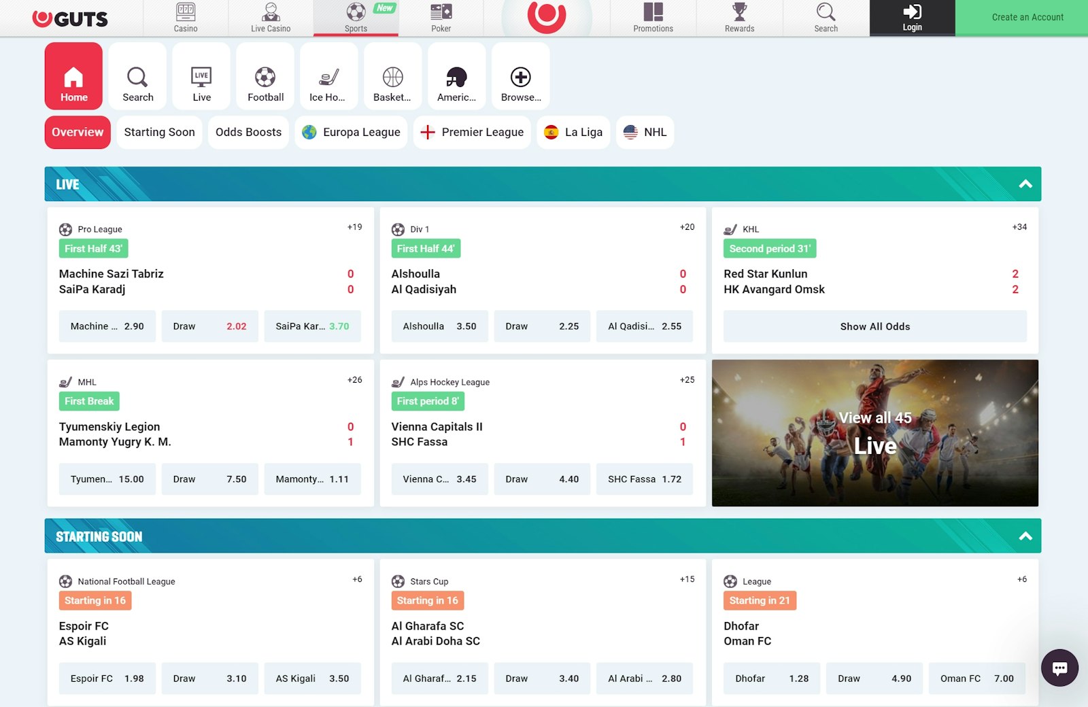Pick SHC Fassa at odds 1.72

pyautogui.click(x=644, y=479)
